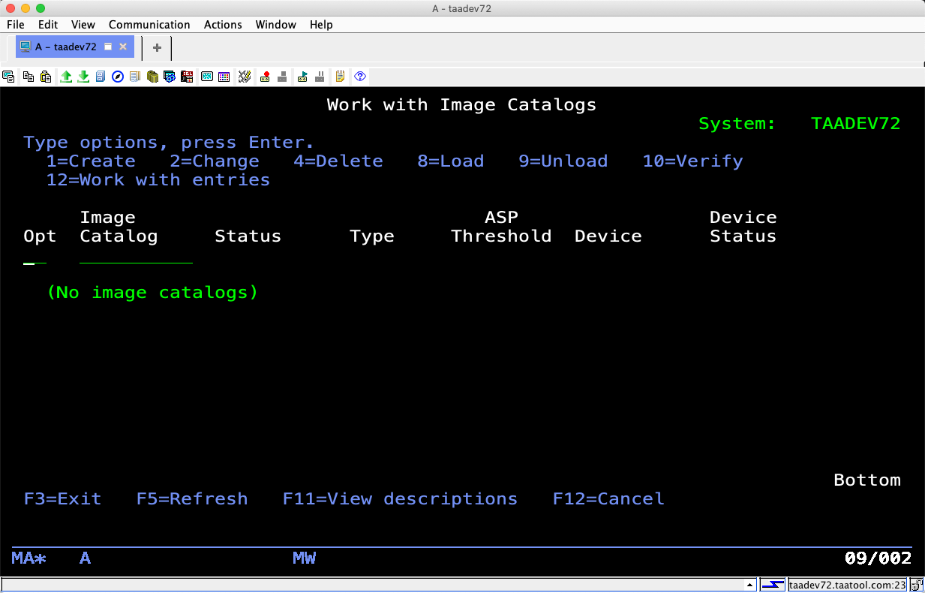Click the green upload Send data icon
925x593 pixels.
(x=66, y=77)
